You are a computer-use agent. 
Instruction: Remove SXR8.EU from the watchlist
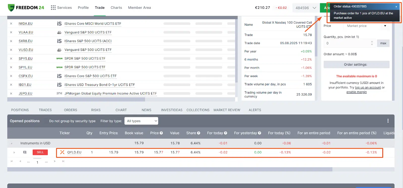11,41
